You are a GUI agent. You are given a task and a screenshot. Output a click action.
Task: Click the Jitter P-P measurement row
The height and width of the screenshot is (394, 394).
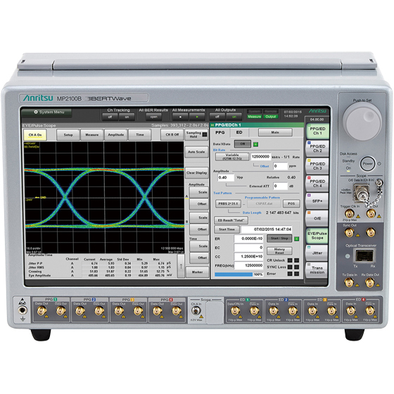click(x=100, y=263)
